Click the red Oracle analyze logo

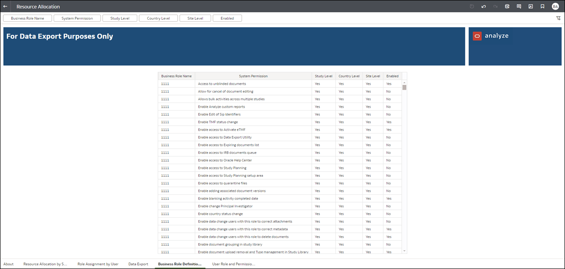pyautogui.click(x=477, y=36)
